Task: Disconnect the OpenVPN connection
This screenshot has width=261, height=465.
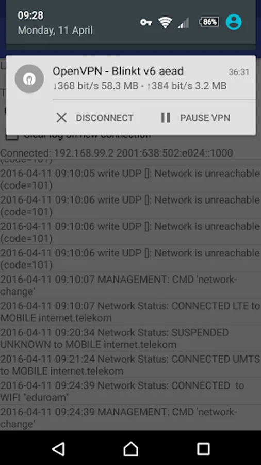Action: click(95, 118)
